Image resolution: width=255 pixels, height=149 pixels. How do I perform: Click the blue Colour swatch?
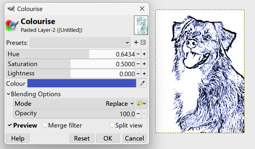tap(82, 83)
